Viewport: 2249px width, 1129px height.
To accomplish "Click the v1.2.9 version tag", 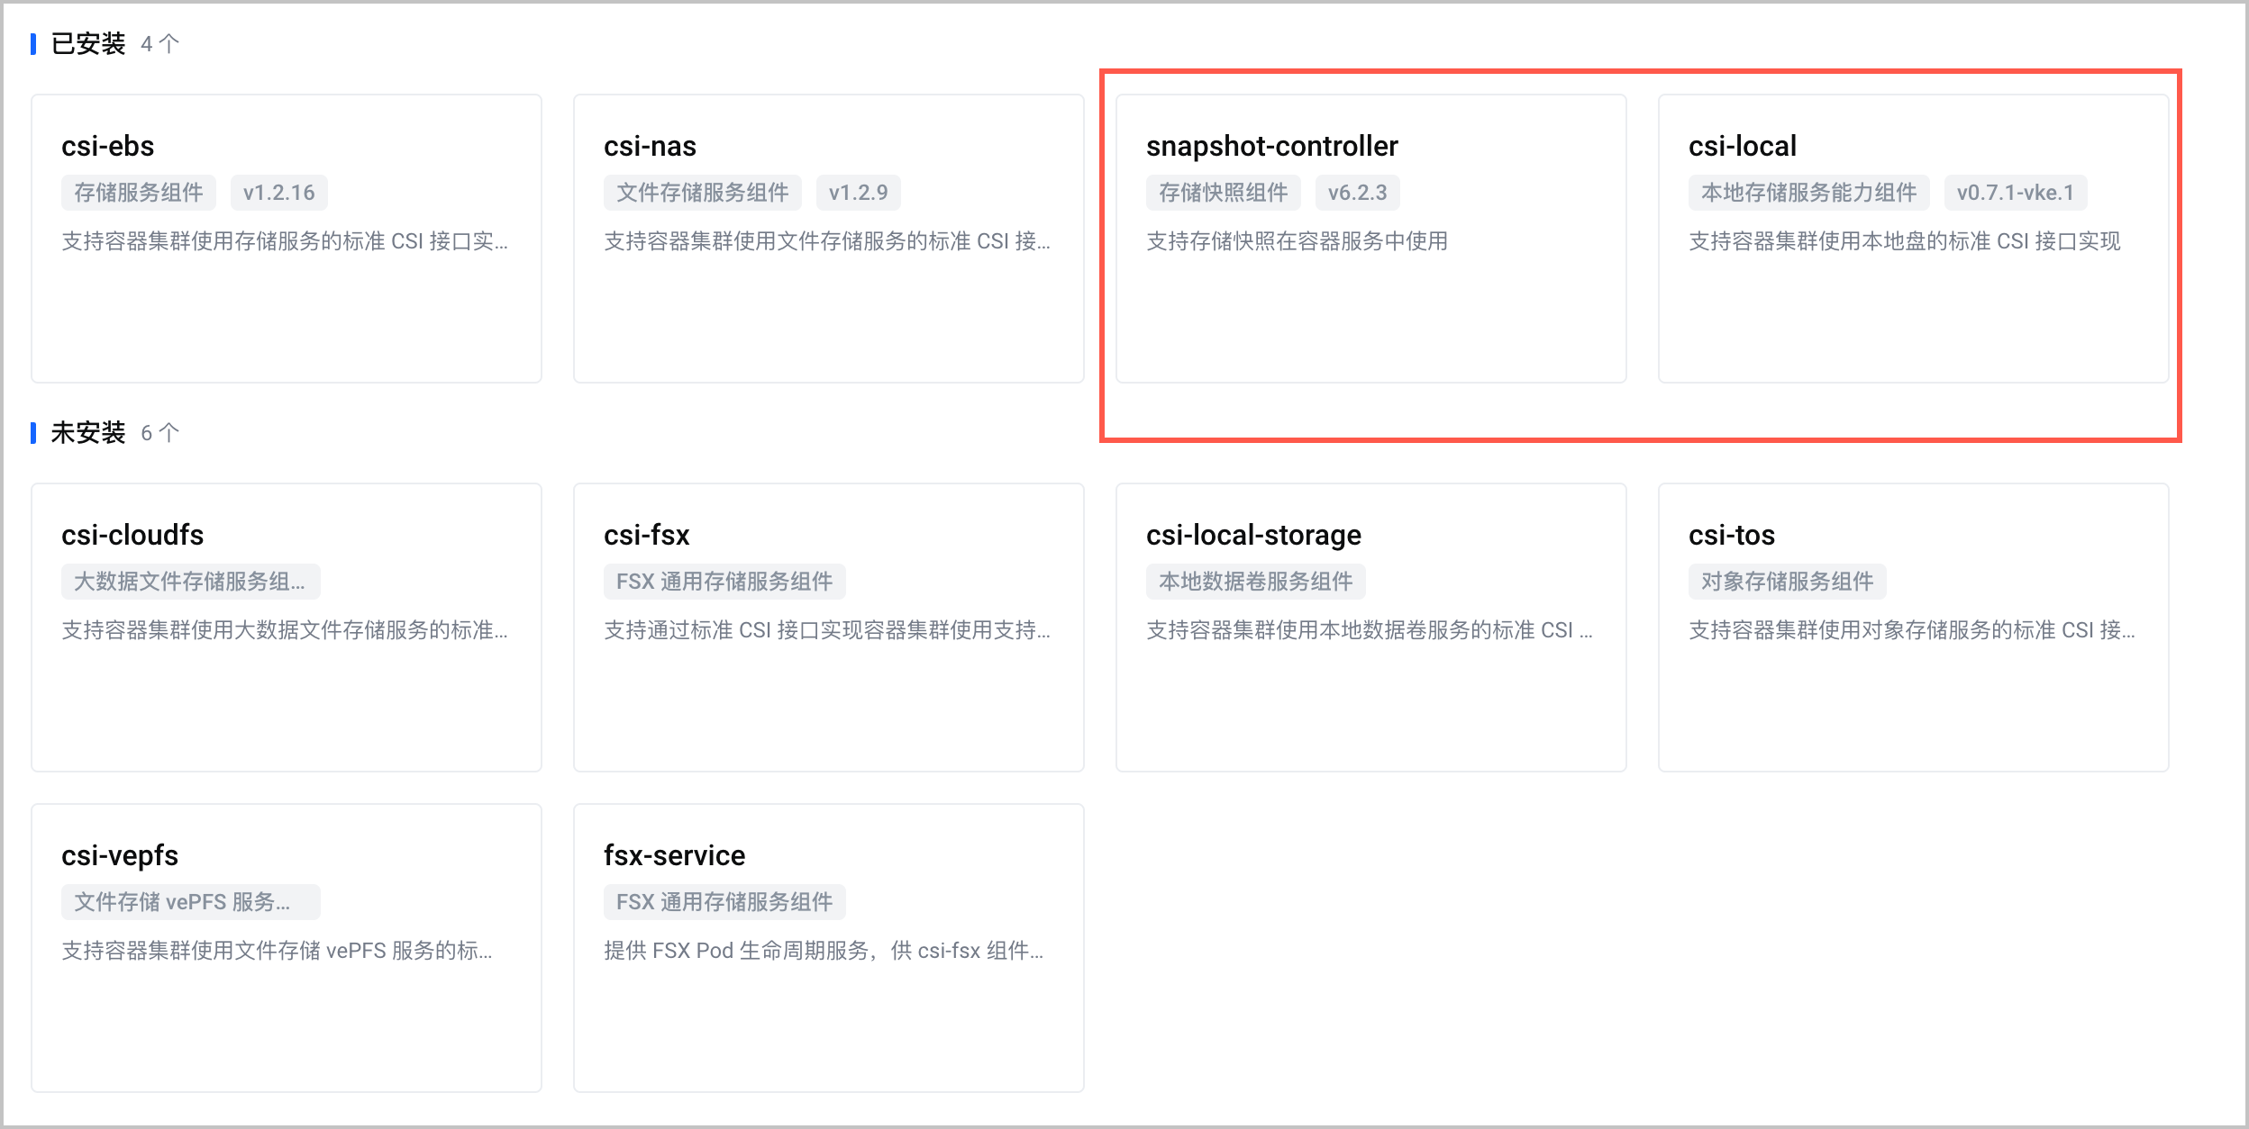I will point(859,193).
